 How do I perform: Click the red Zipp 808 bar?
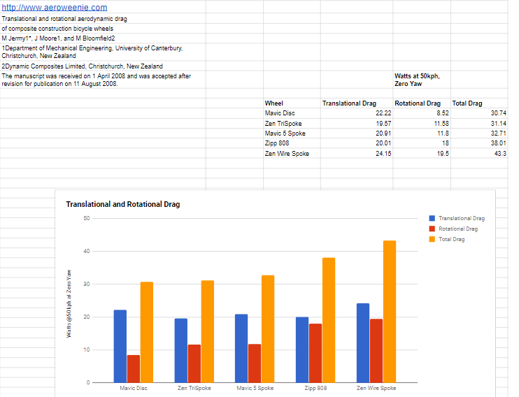pyautogui.click(x=315, y=353)
